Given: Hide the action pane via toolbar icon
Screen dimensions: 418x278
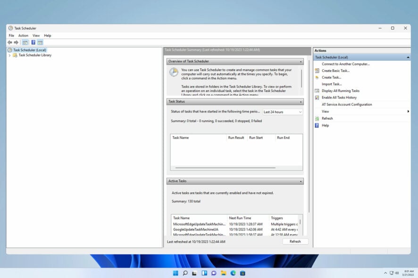Looking at the screenshot, I should click(40, 42).
